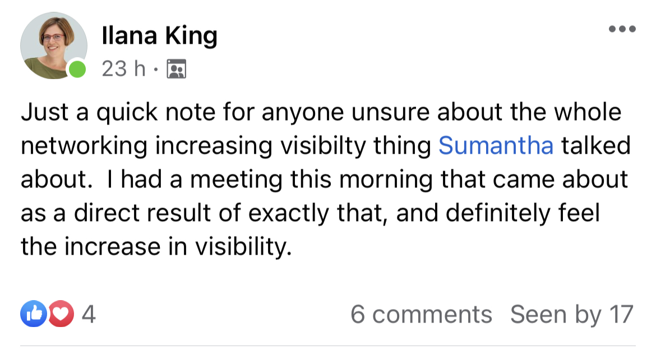Open the "Seen by 17" viewer list

571,315
